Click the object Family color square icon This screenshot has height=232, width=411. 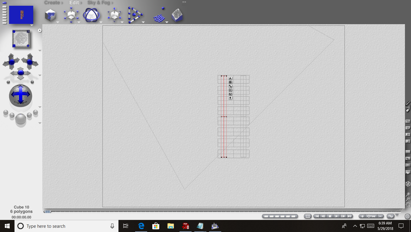[x=230, y=82]
